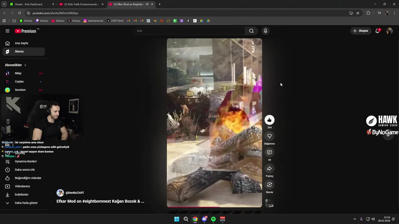Click the Oluştur create button
Image resolution: width=399 pixels, height=224 pixels.
pyautogui.click(x=360, y=31)
